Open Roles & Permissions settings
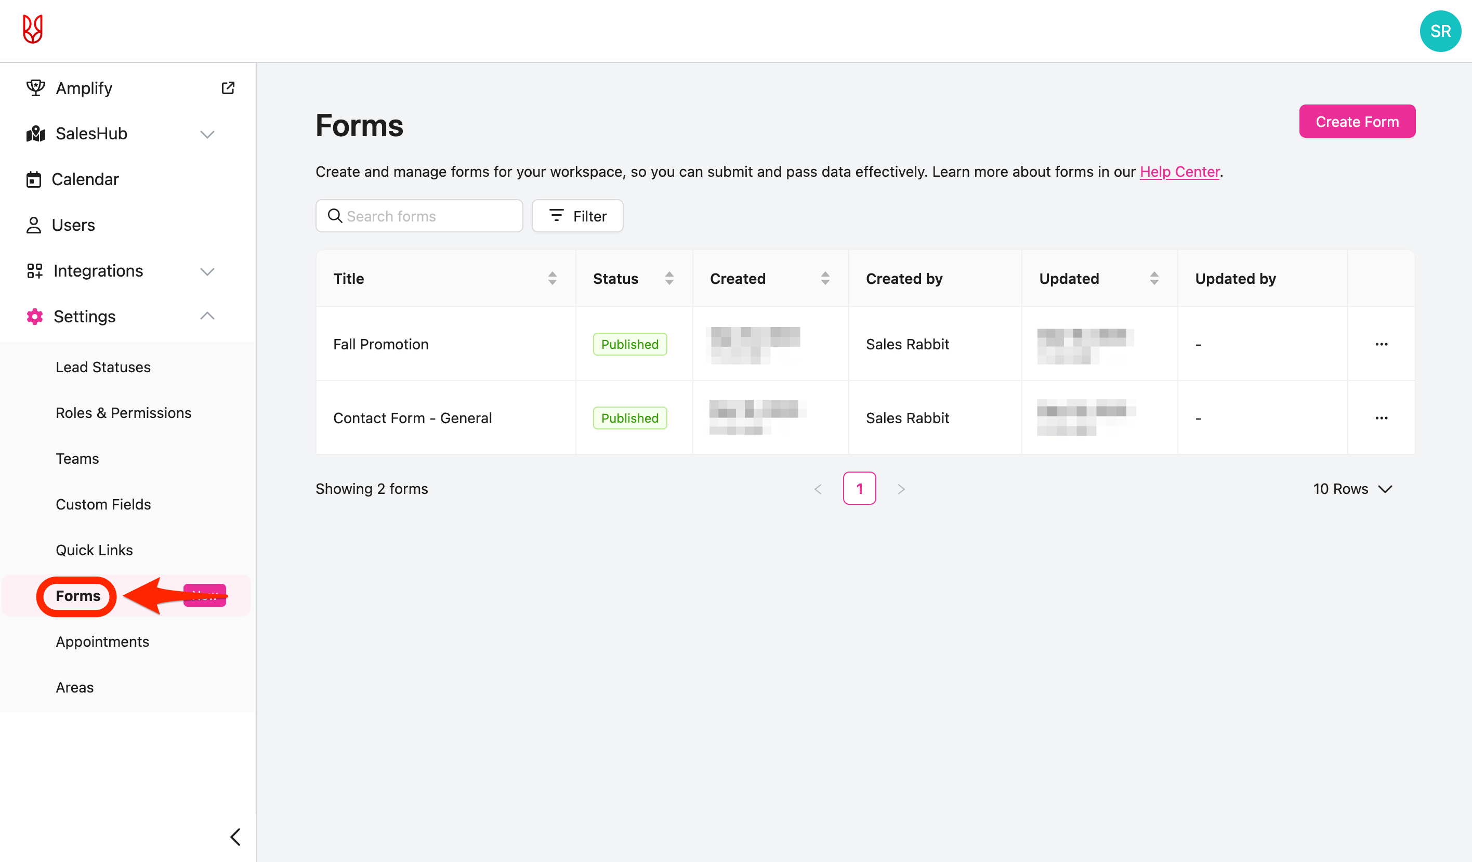This screenshot has width=1472, height=862. click(123, 413)
